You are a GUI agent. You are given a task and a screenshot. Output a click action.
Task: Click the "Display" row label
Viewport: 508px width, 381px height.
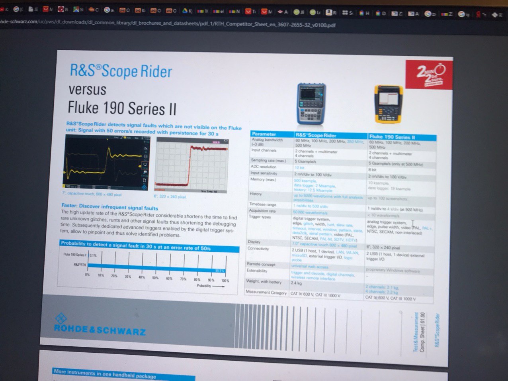[x=254, y=242]
